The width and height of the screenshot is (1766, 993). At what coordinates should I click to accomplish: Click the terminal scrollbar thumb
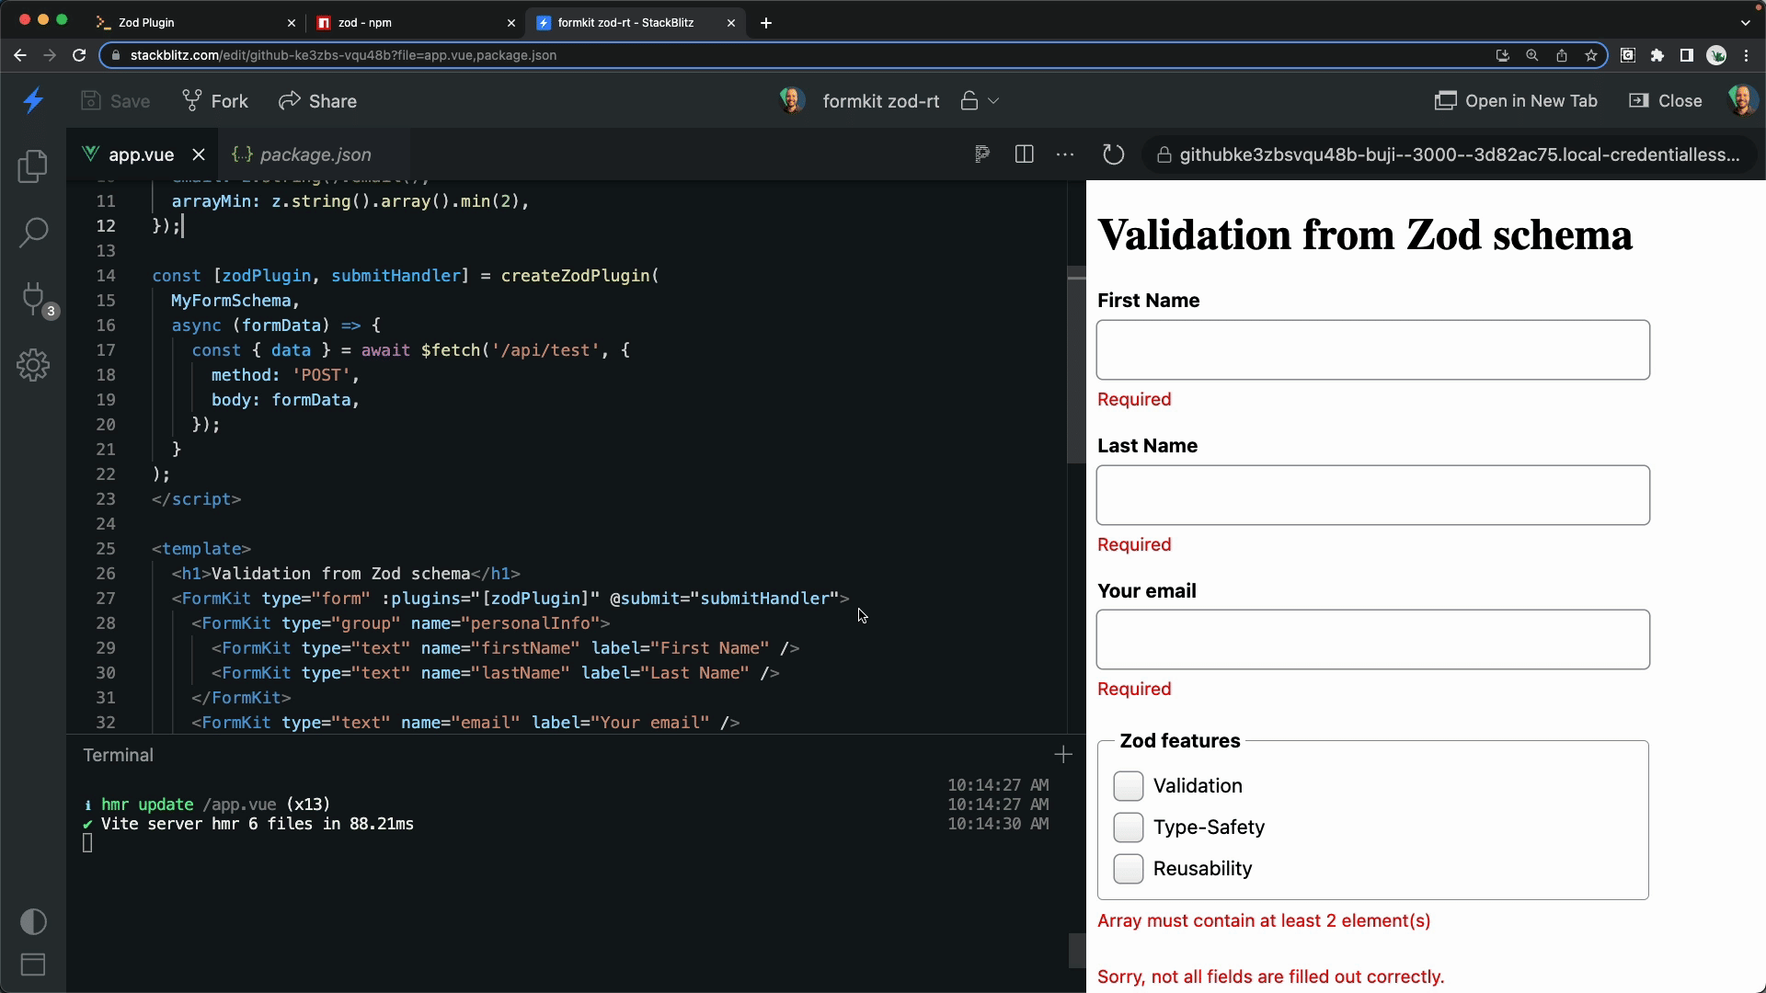pyautogui.click(x=1076, y=951)
